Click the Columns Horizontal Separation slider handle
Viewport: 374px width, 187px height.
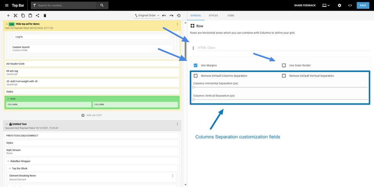tap(193, 87)
